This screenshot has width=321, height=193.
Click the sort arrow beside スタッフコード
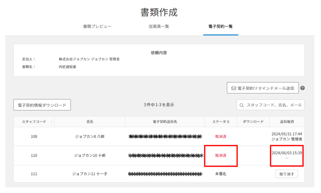pyautogui.click(x=52, y=122)
